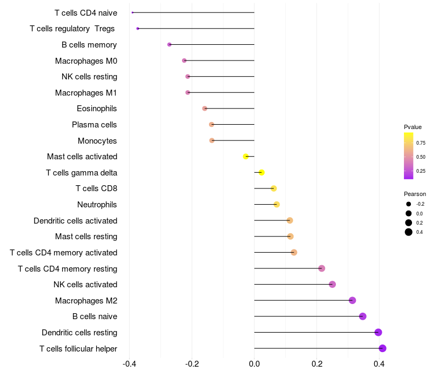Click the Pvalue color gradient bar

click(409, 156)
